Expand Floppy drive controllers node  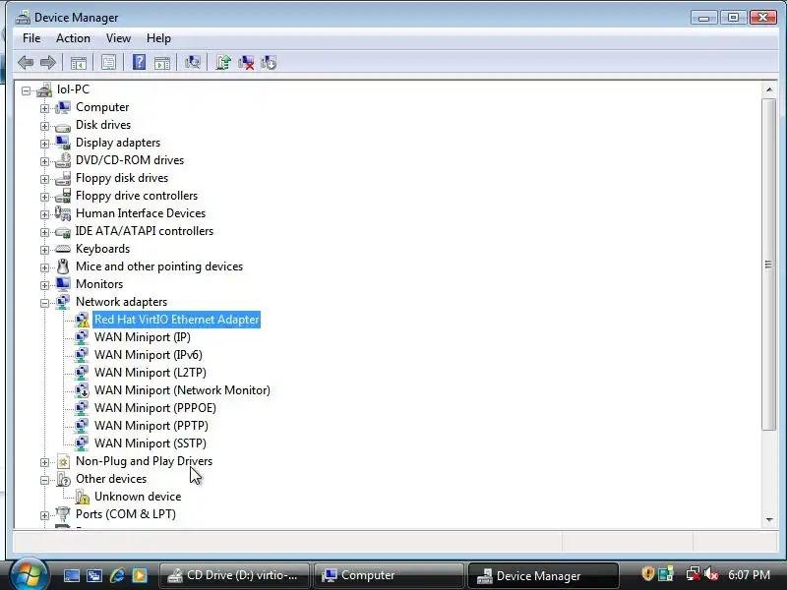[44, 198]
